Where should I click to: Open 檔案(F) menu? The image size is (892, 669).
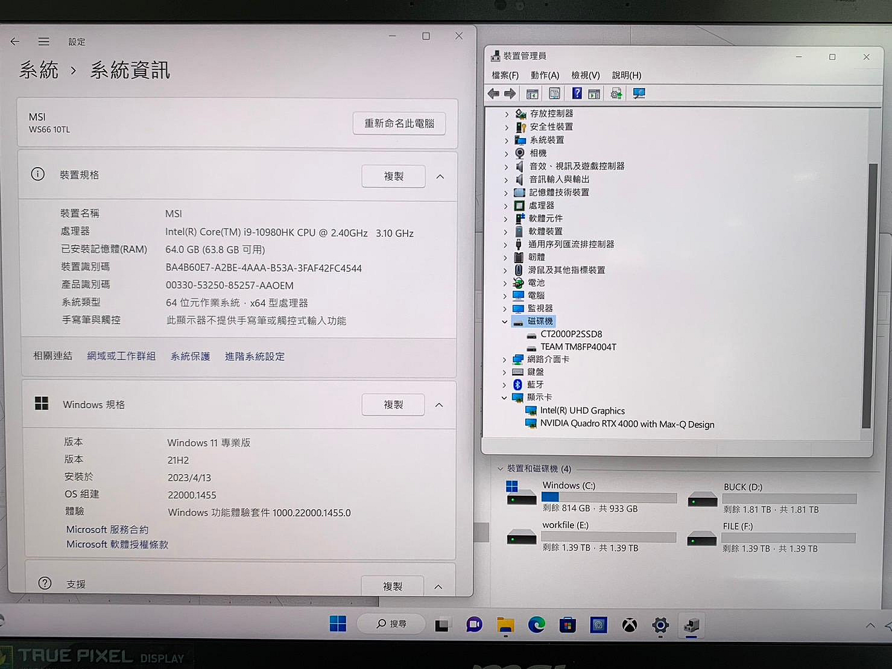click(x=505, y=75)
